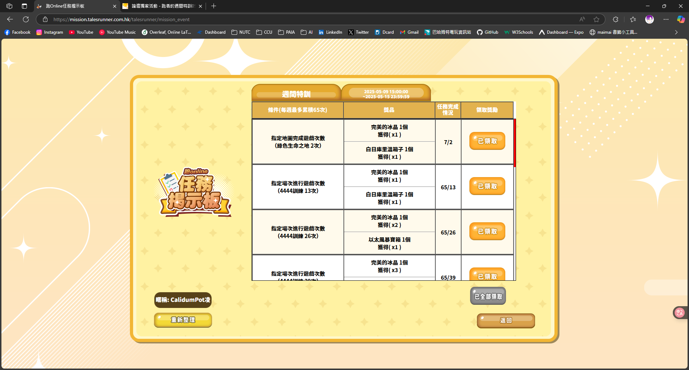Open the Workspaces icon
Viewport: 689px width, 370px height.
pyautogui.click(x=9, y=6)
